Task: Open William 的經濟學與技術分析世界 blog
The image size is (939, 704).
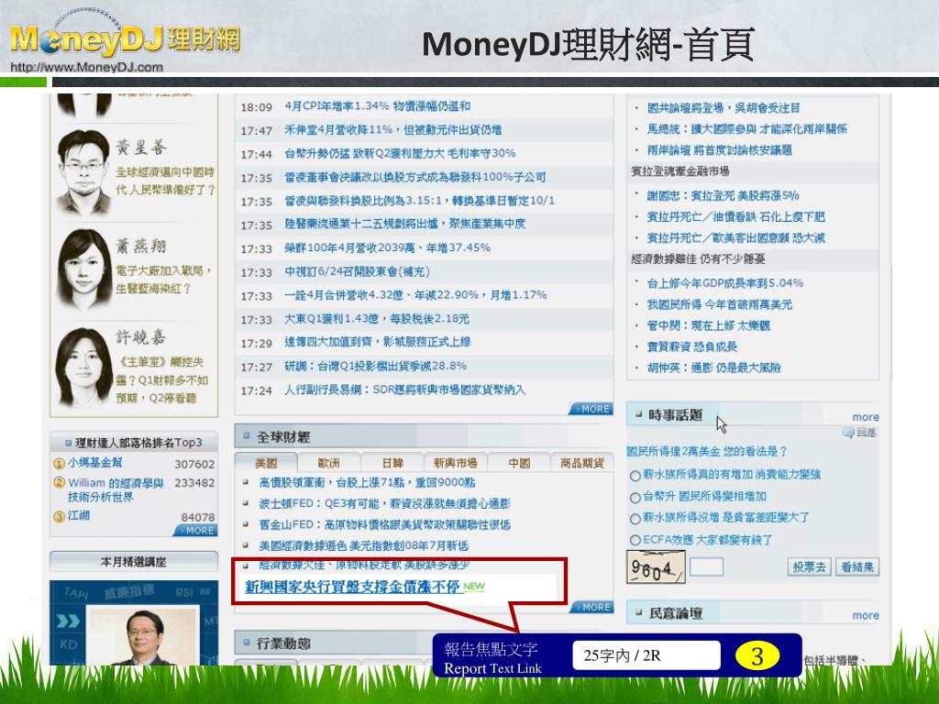Action: 116,489
